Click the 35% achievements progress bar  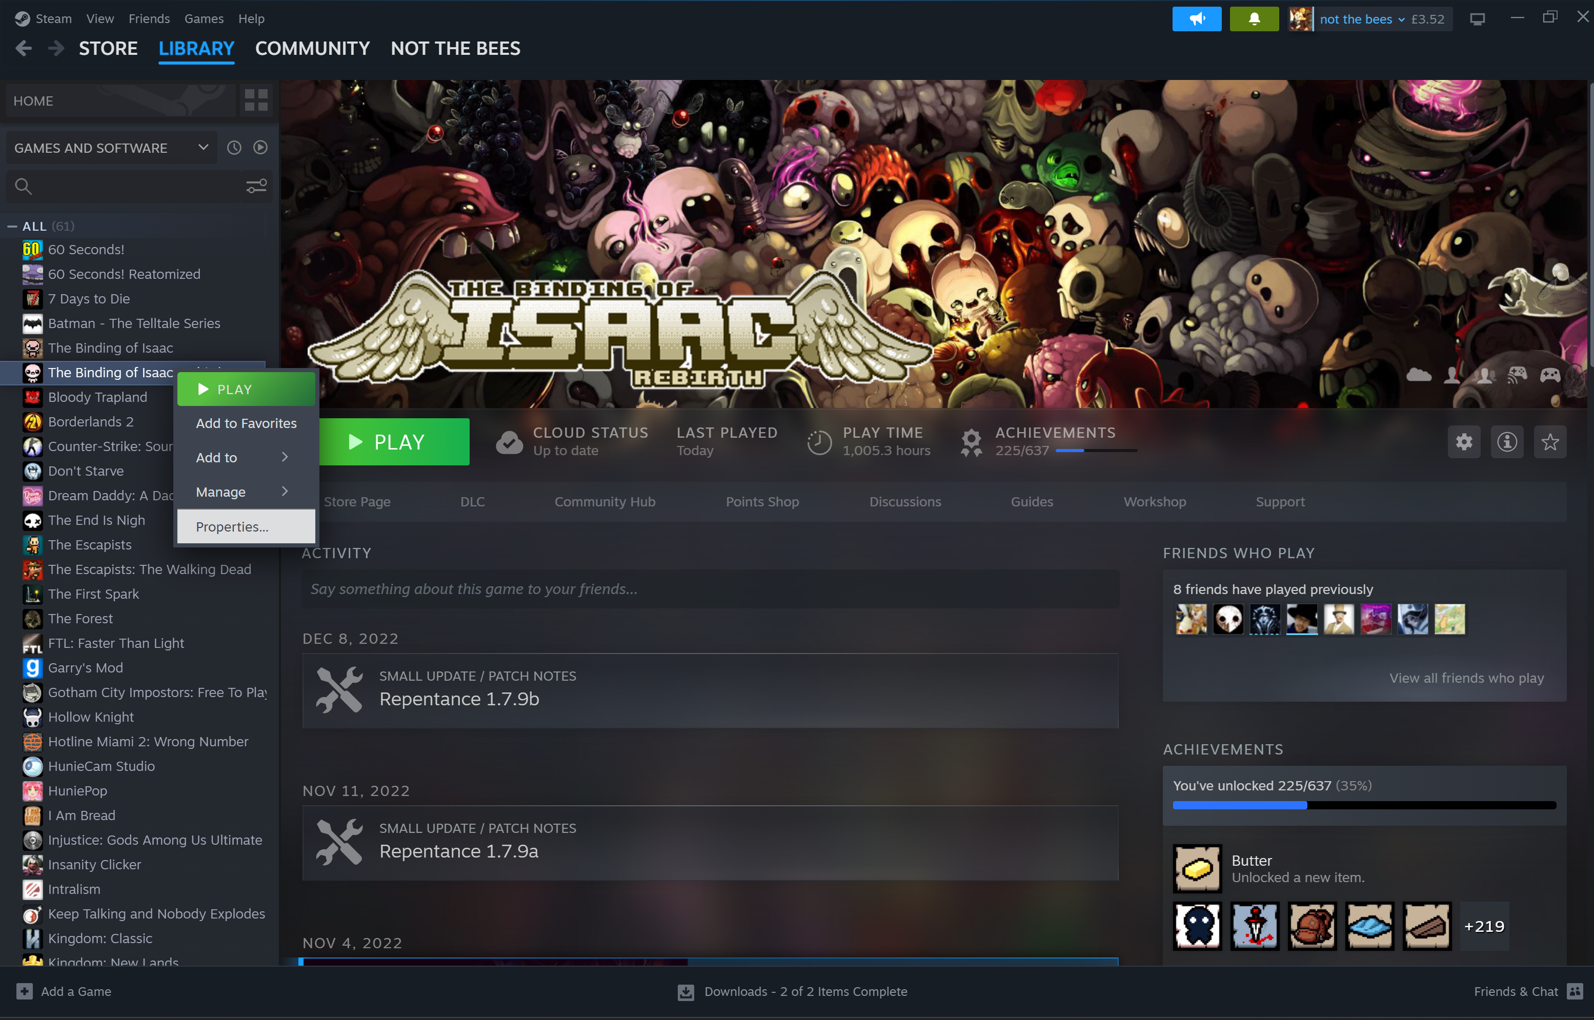click(1364, 805)
